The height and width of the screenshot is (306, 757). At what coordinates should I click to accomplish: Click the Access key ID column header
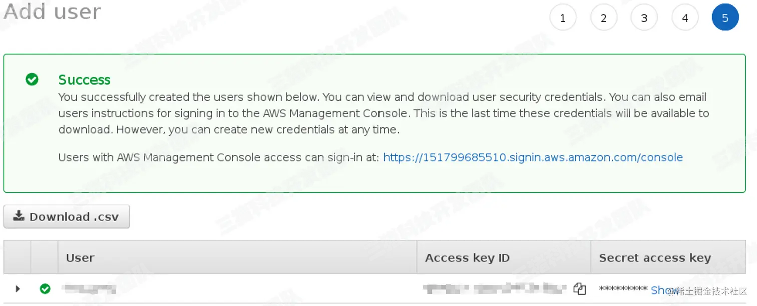pyautogui.click(x=467, y=258)
